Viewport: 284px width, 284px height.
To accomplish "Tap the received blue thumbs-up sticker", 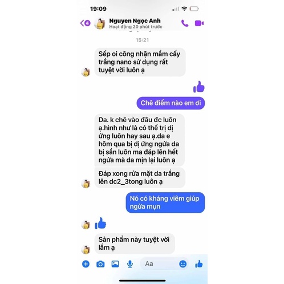I will (x=100, y=223).
